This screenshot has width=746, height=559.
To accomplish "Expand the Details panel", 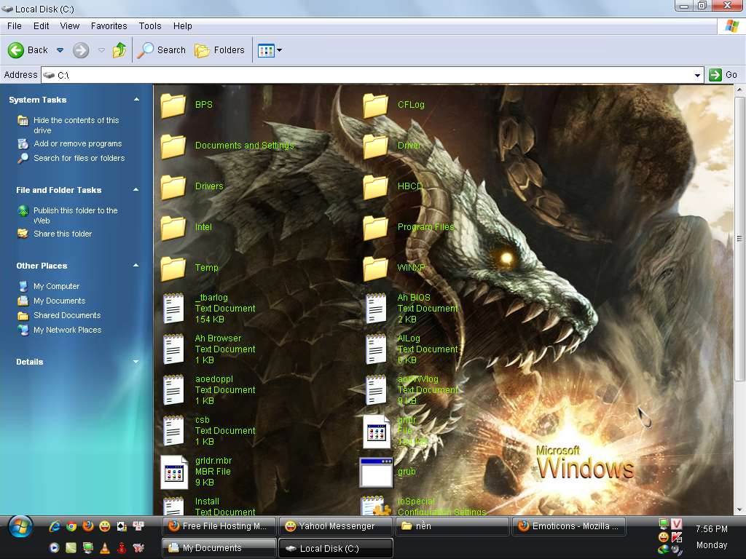I will click(x=136, y=362).
